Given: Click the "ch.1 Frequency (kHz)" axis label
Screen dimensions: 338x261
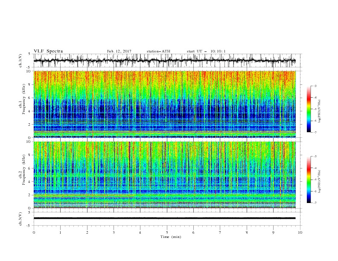Looking at the screenshot, I should click(22, 99).
